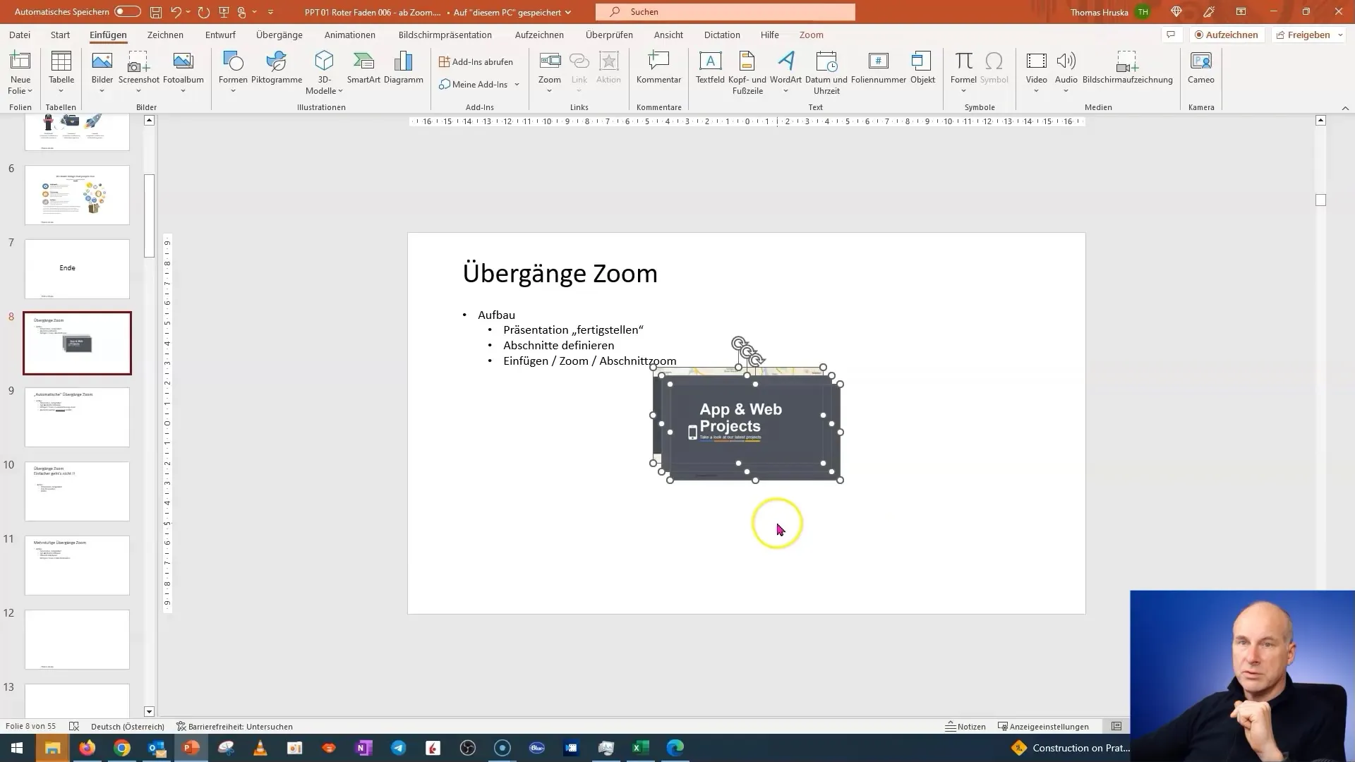
Task: Select slide 9 thumbnail
Action: point(77,417)
